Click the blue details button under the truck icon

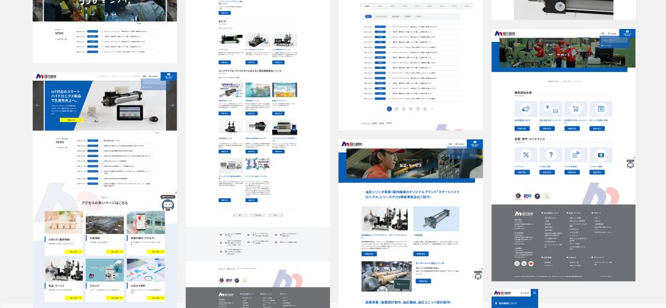coord(522,129)
